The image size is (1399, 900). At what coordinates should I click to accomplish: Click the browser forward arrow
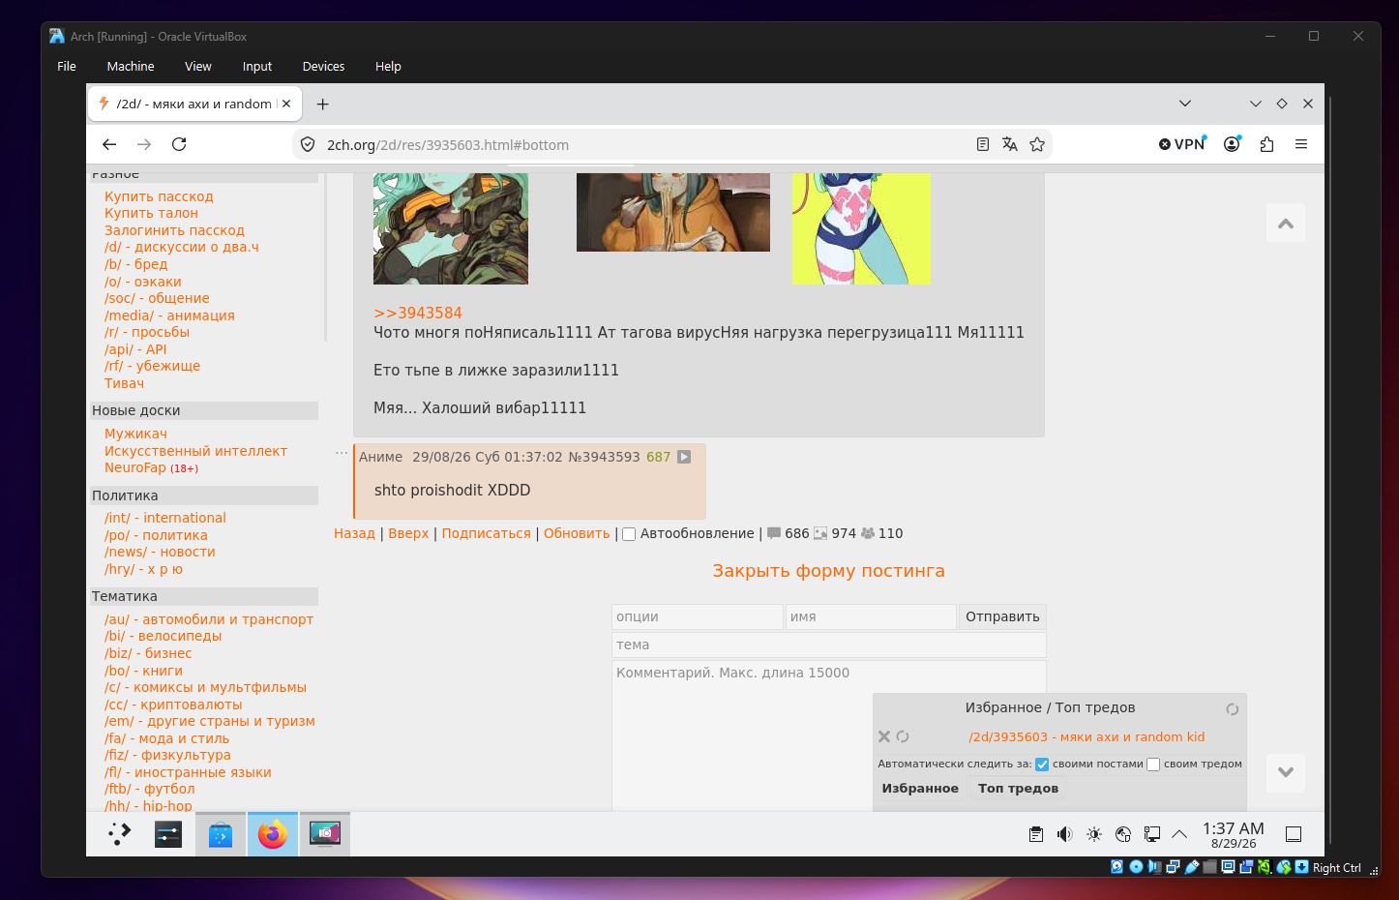(x=144, y=144)
